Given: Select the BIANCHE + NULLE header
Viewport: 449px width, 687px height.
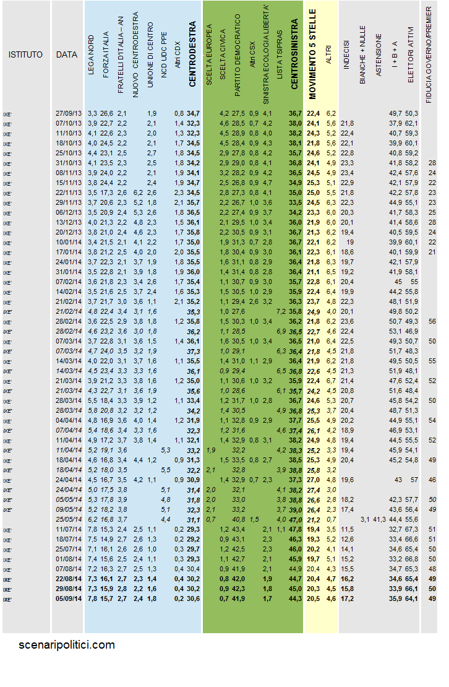Looking at the screenshot, I should 362,55.
